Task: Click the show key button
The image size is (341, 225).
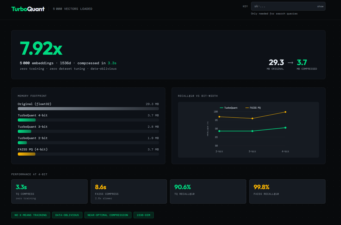Action: click(320, 6)
